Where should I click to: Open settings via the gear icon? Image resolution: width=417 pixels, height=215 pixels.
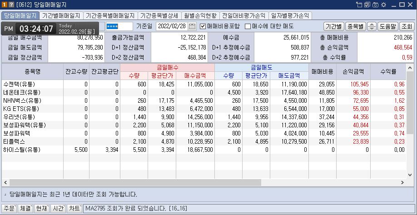point(383,5)
